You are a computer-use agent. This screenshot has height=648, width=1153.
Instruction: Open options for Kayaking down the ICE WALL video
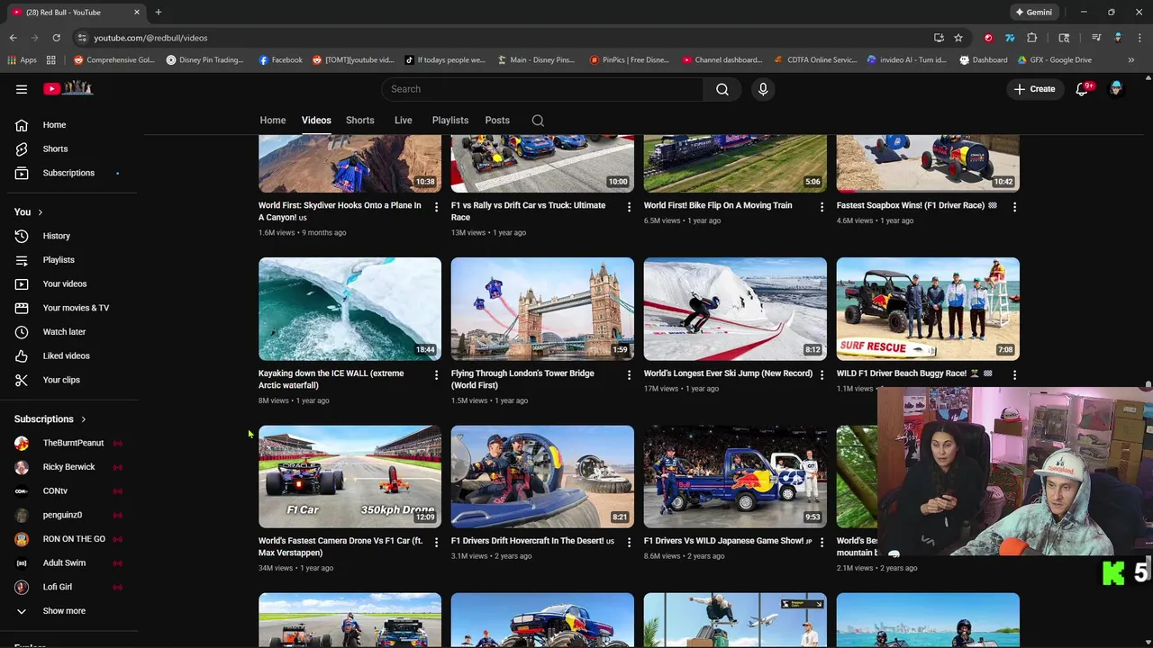[x=436, y=374]
